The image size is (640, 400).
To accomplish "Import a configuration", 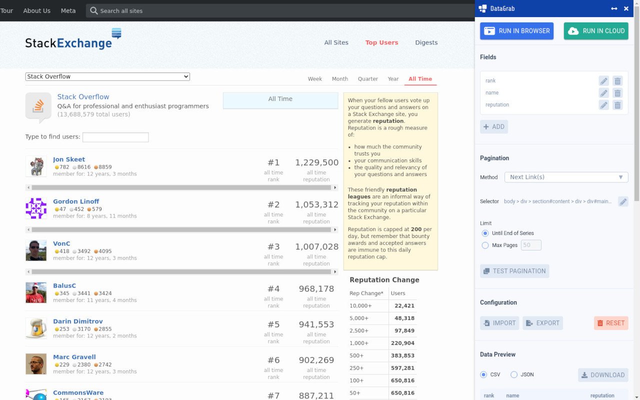I will 499,323.
